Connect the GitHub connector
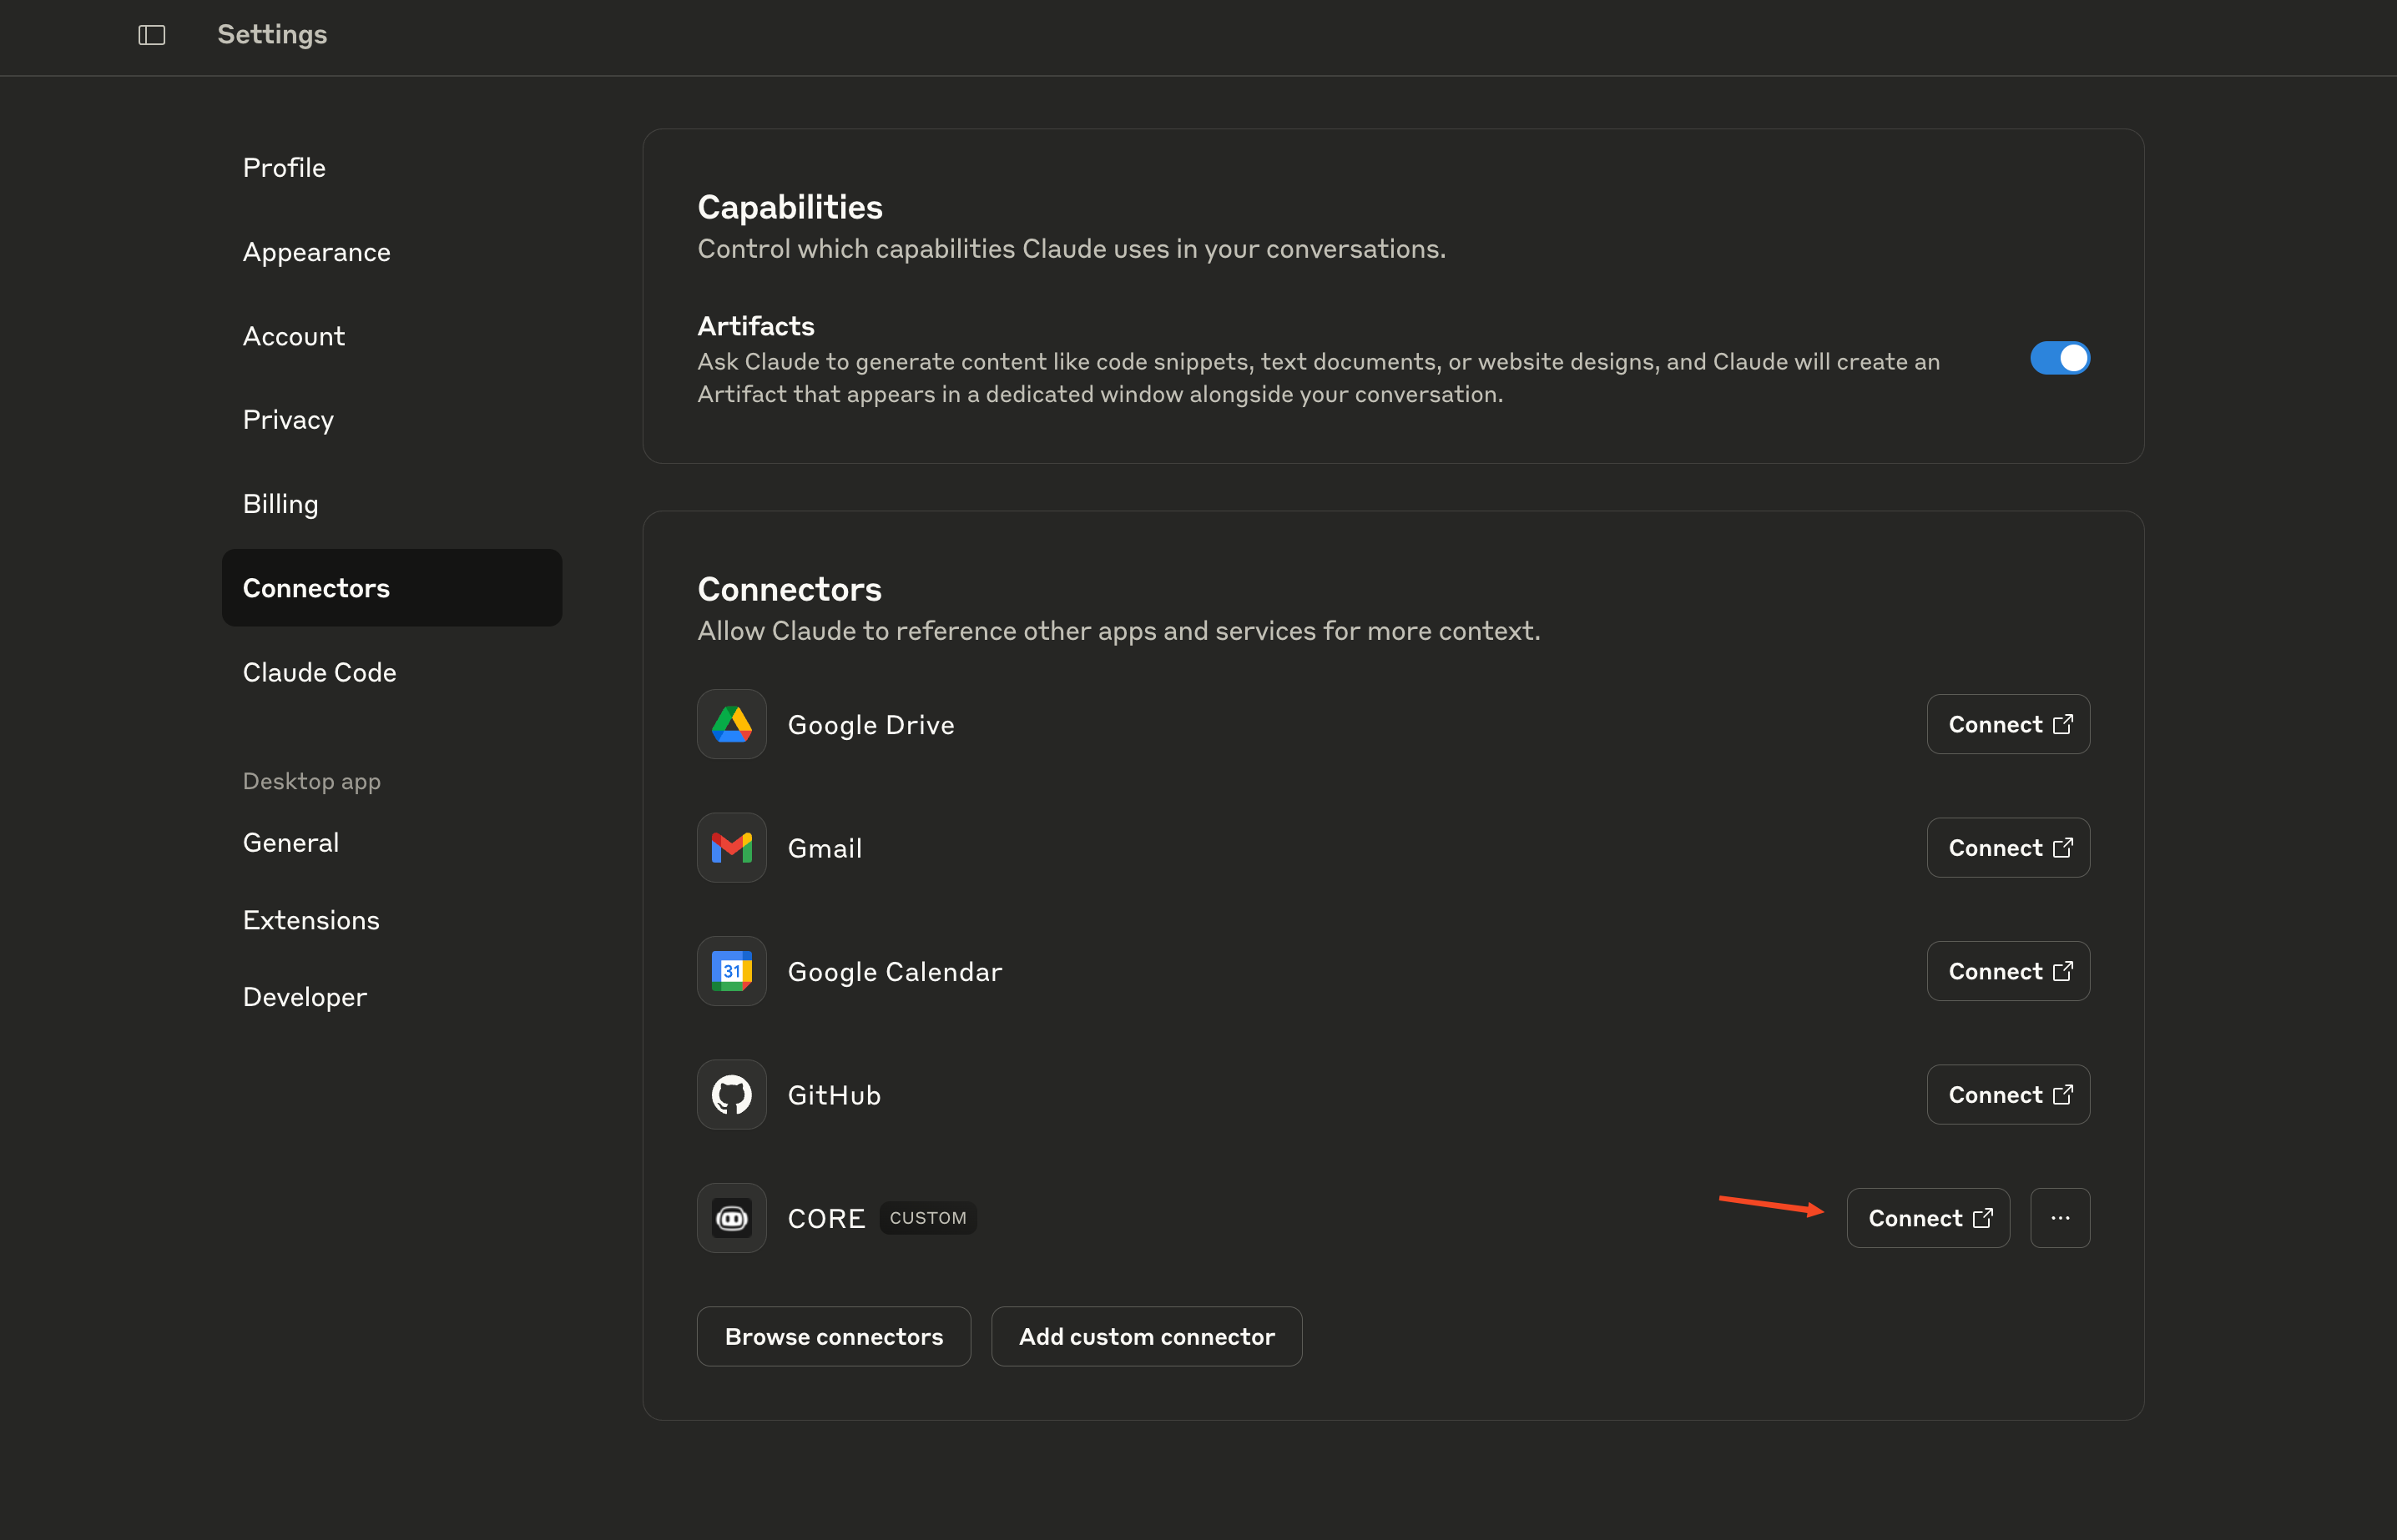Screen dimensions: 2397x1540 [x=2008, y=1095]
